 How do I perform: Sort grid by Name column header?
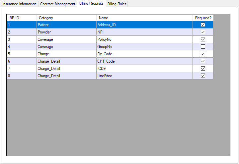point(144,18)
